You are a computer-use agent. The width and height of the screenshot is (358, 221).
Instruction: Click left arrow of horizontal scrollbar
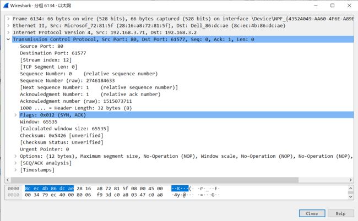[8, 180]
